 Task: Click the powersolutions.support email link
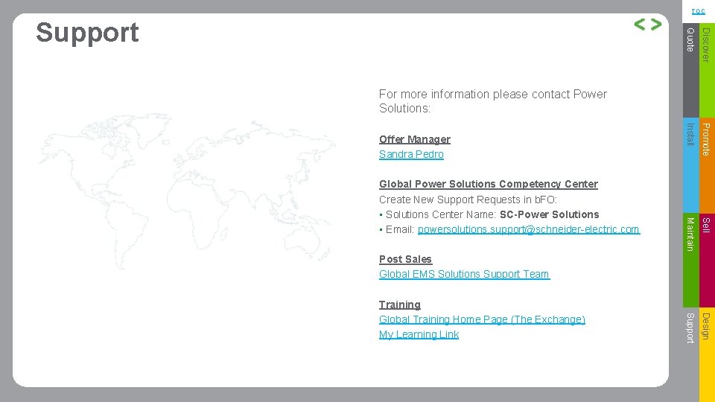529,229
